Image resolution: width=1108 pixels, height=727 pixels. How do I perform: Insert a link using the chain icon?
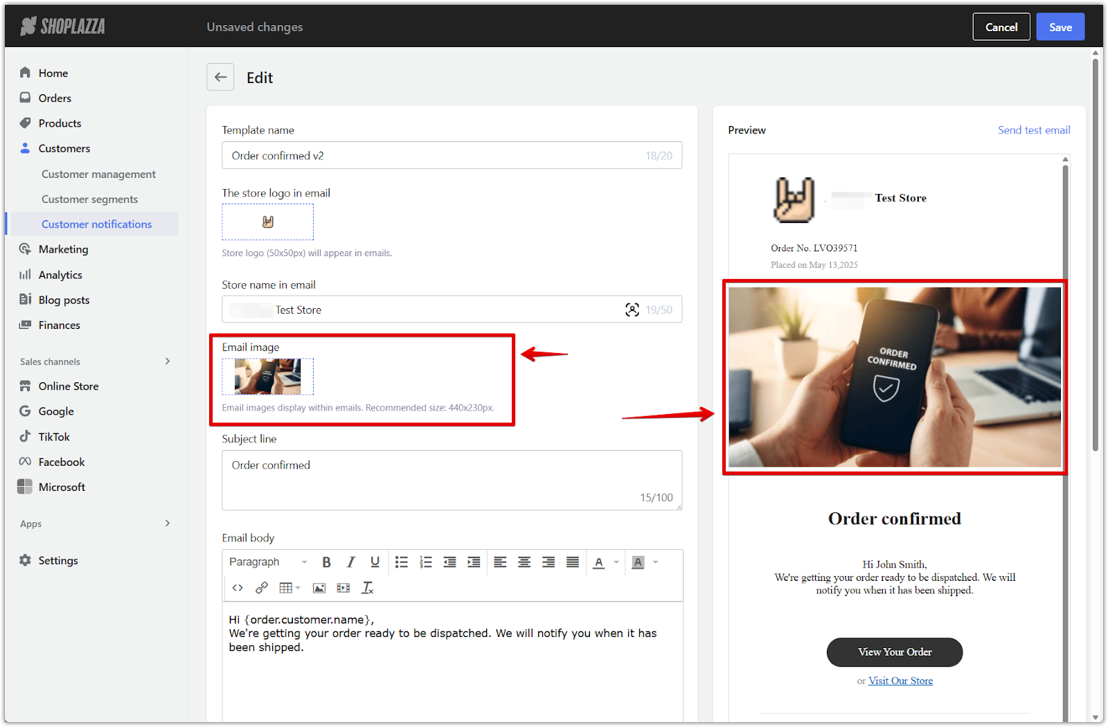point(262,588)
